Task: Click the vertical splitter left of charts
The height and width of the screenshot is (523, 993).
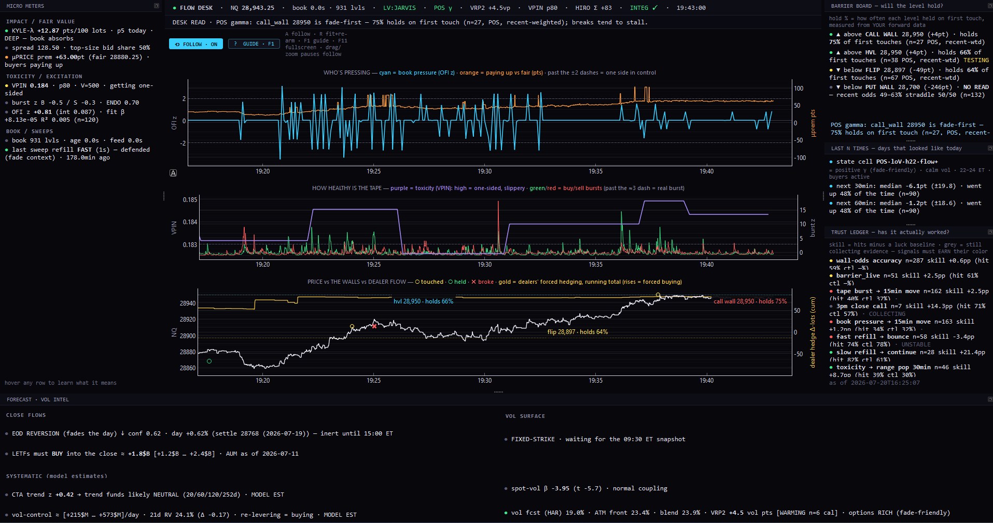Action: click(x=164, y=196)
